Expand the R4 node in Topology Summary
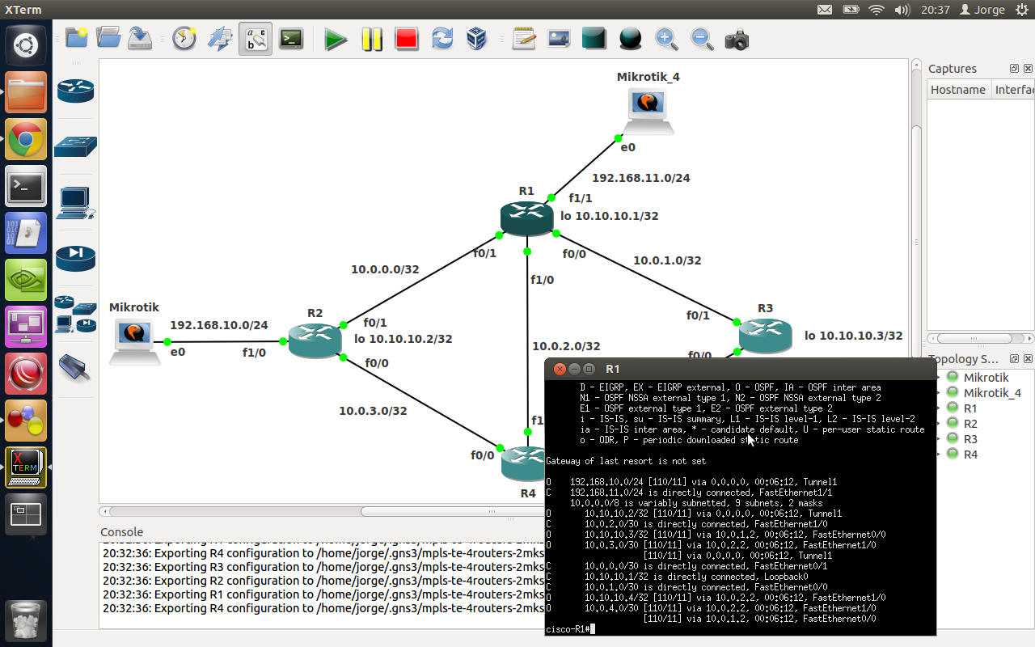 pos(938,455)
